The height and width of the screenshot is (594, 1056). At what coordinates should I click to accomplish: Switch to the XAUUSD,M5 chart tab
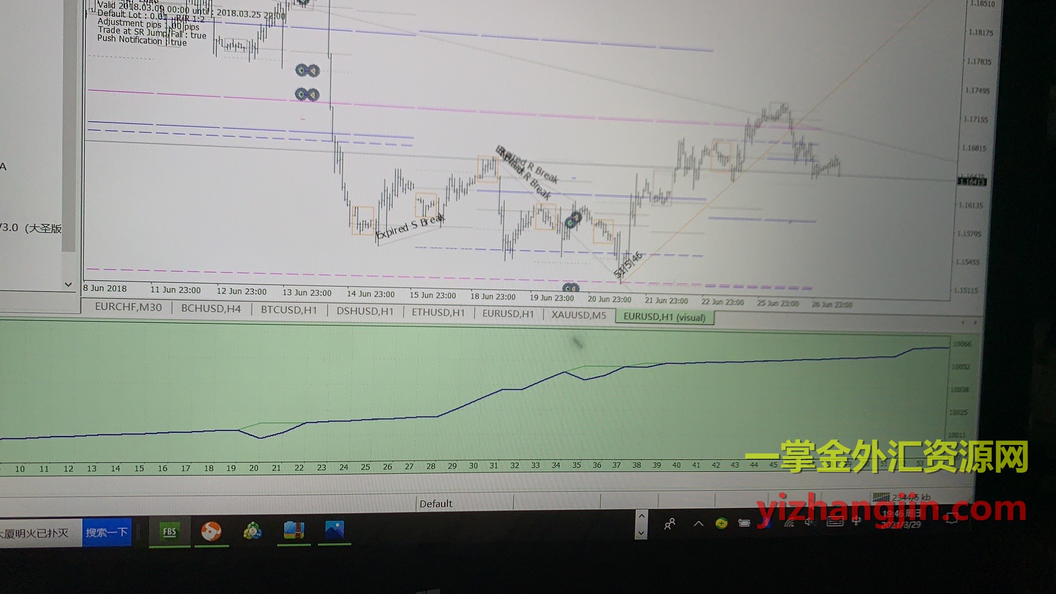579,315
